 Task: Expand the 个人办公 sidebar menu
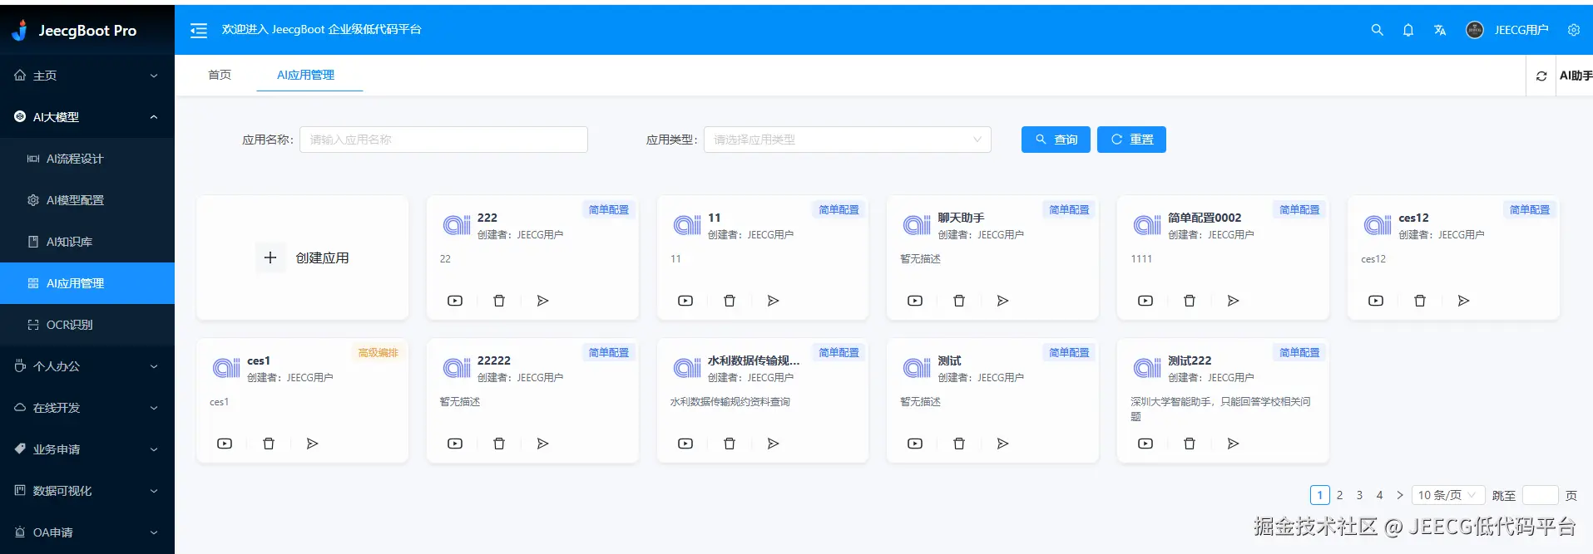[x=87, y=366]
